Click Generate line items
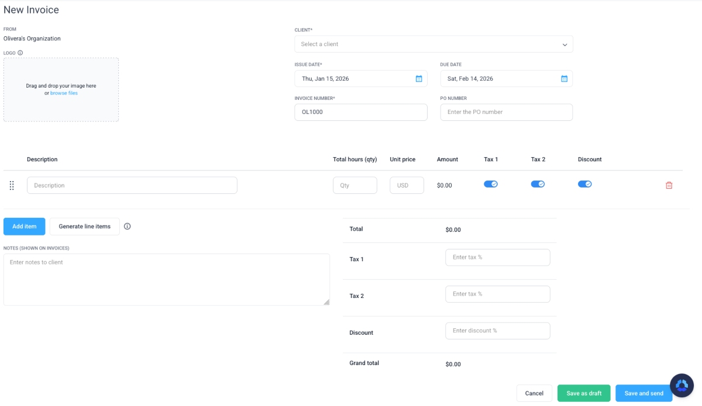This screenshot has width=702, height=406. click(x=84, y=226)
